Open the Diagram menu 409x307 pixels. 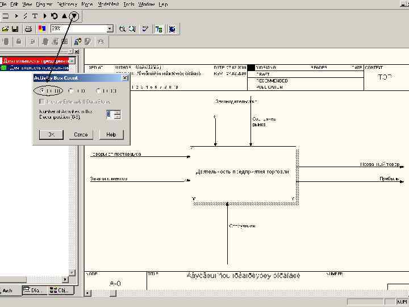click(44, 5)
